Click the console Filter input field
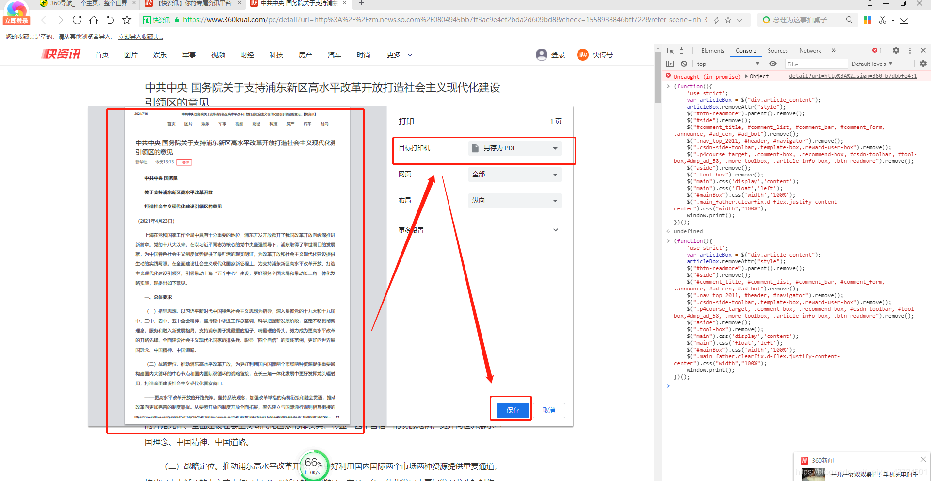Viewport: 931px width, 481px height. tap(816, 64)
